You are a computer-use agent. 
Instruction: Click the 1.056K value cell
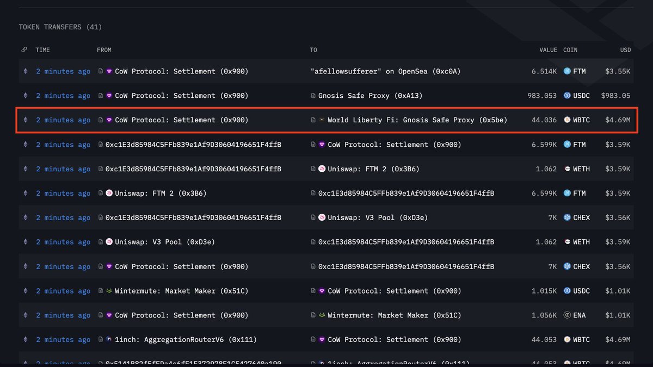tap(544, 315)
